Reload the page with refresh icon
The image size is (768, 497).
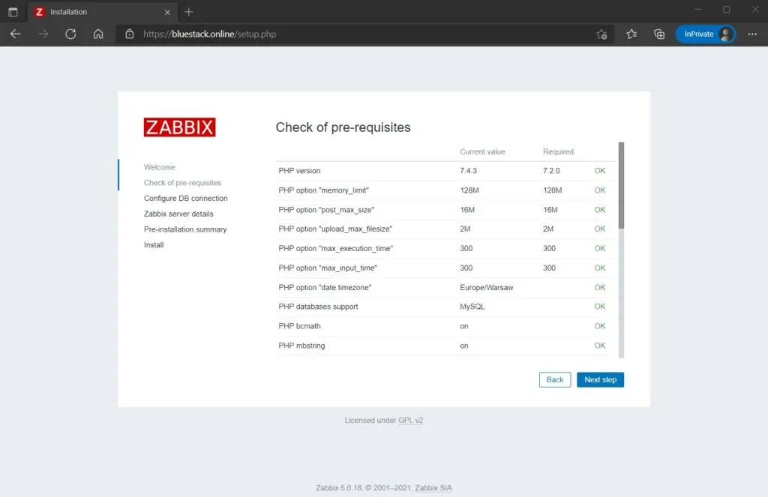70,34
